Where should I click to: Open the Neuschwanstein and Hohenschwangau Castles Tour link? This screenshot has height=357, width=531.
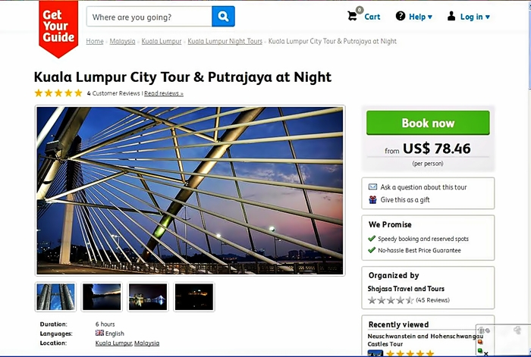coord(426,339)
